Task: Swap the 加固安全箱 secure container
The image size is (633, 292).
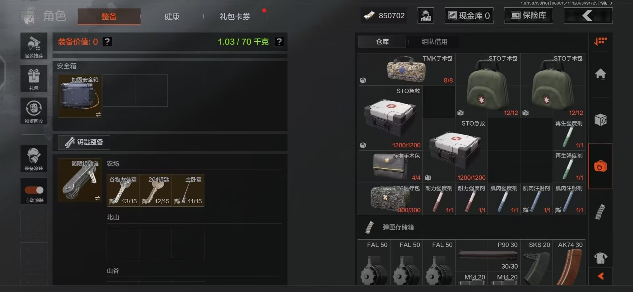Action: coord(98,114)
